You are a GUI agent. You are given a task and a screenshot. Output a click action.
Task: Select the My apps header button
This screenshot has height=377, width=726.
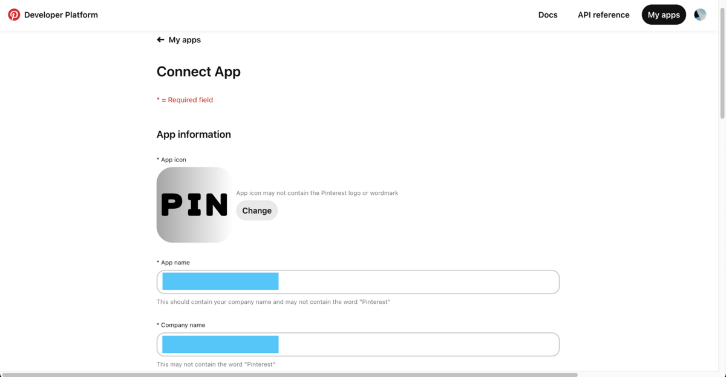tap(664, 15)
